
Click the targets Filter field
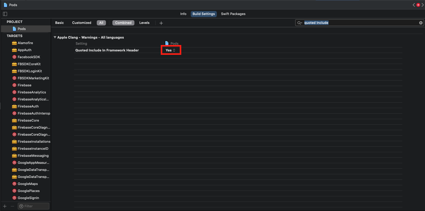(33, 206)
